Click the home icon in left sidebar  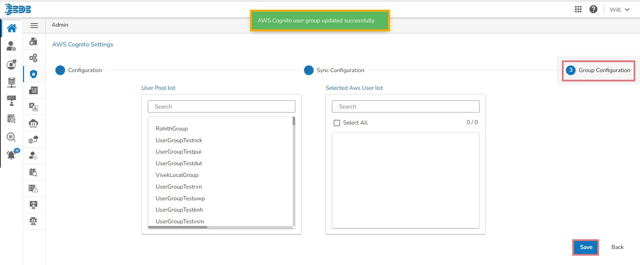(12, 28)
